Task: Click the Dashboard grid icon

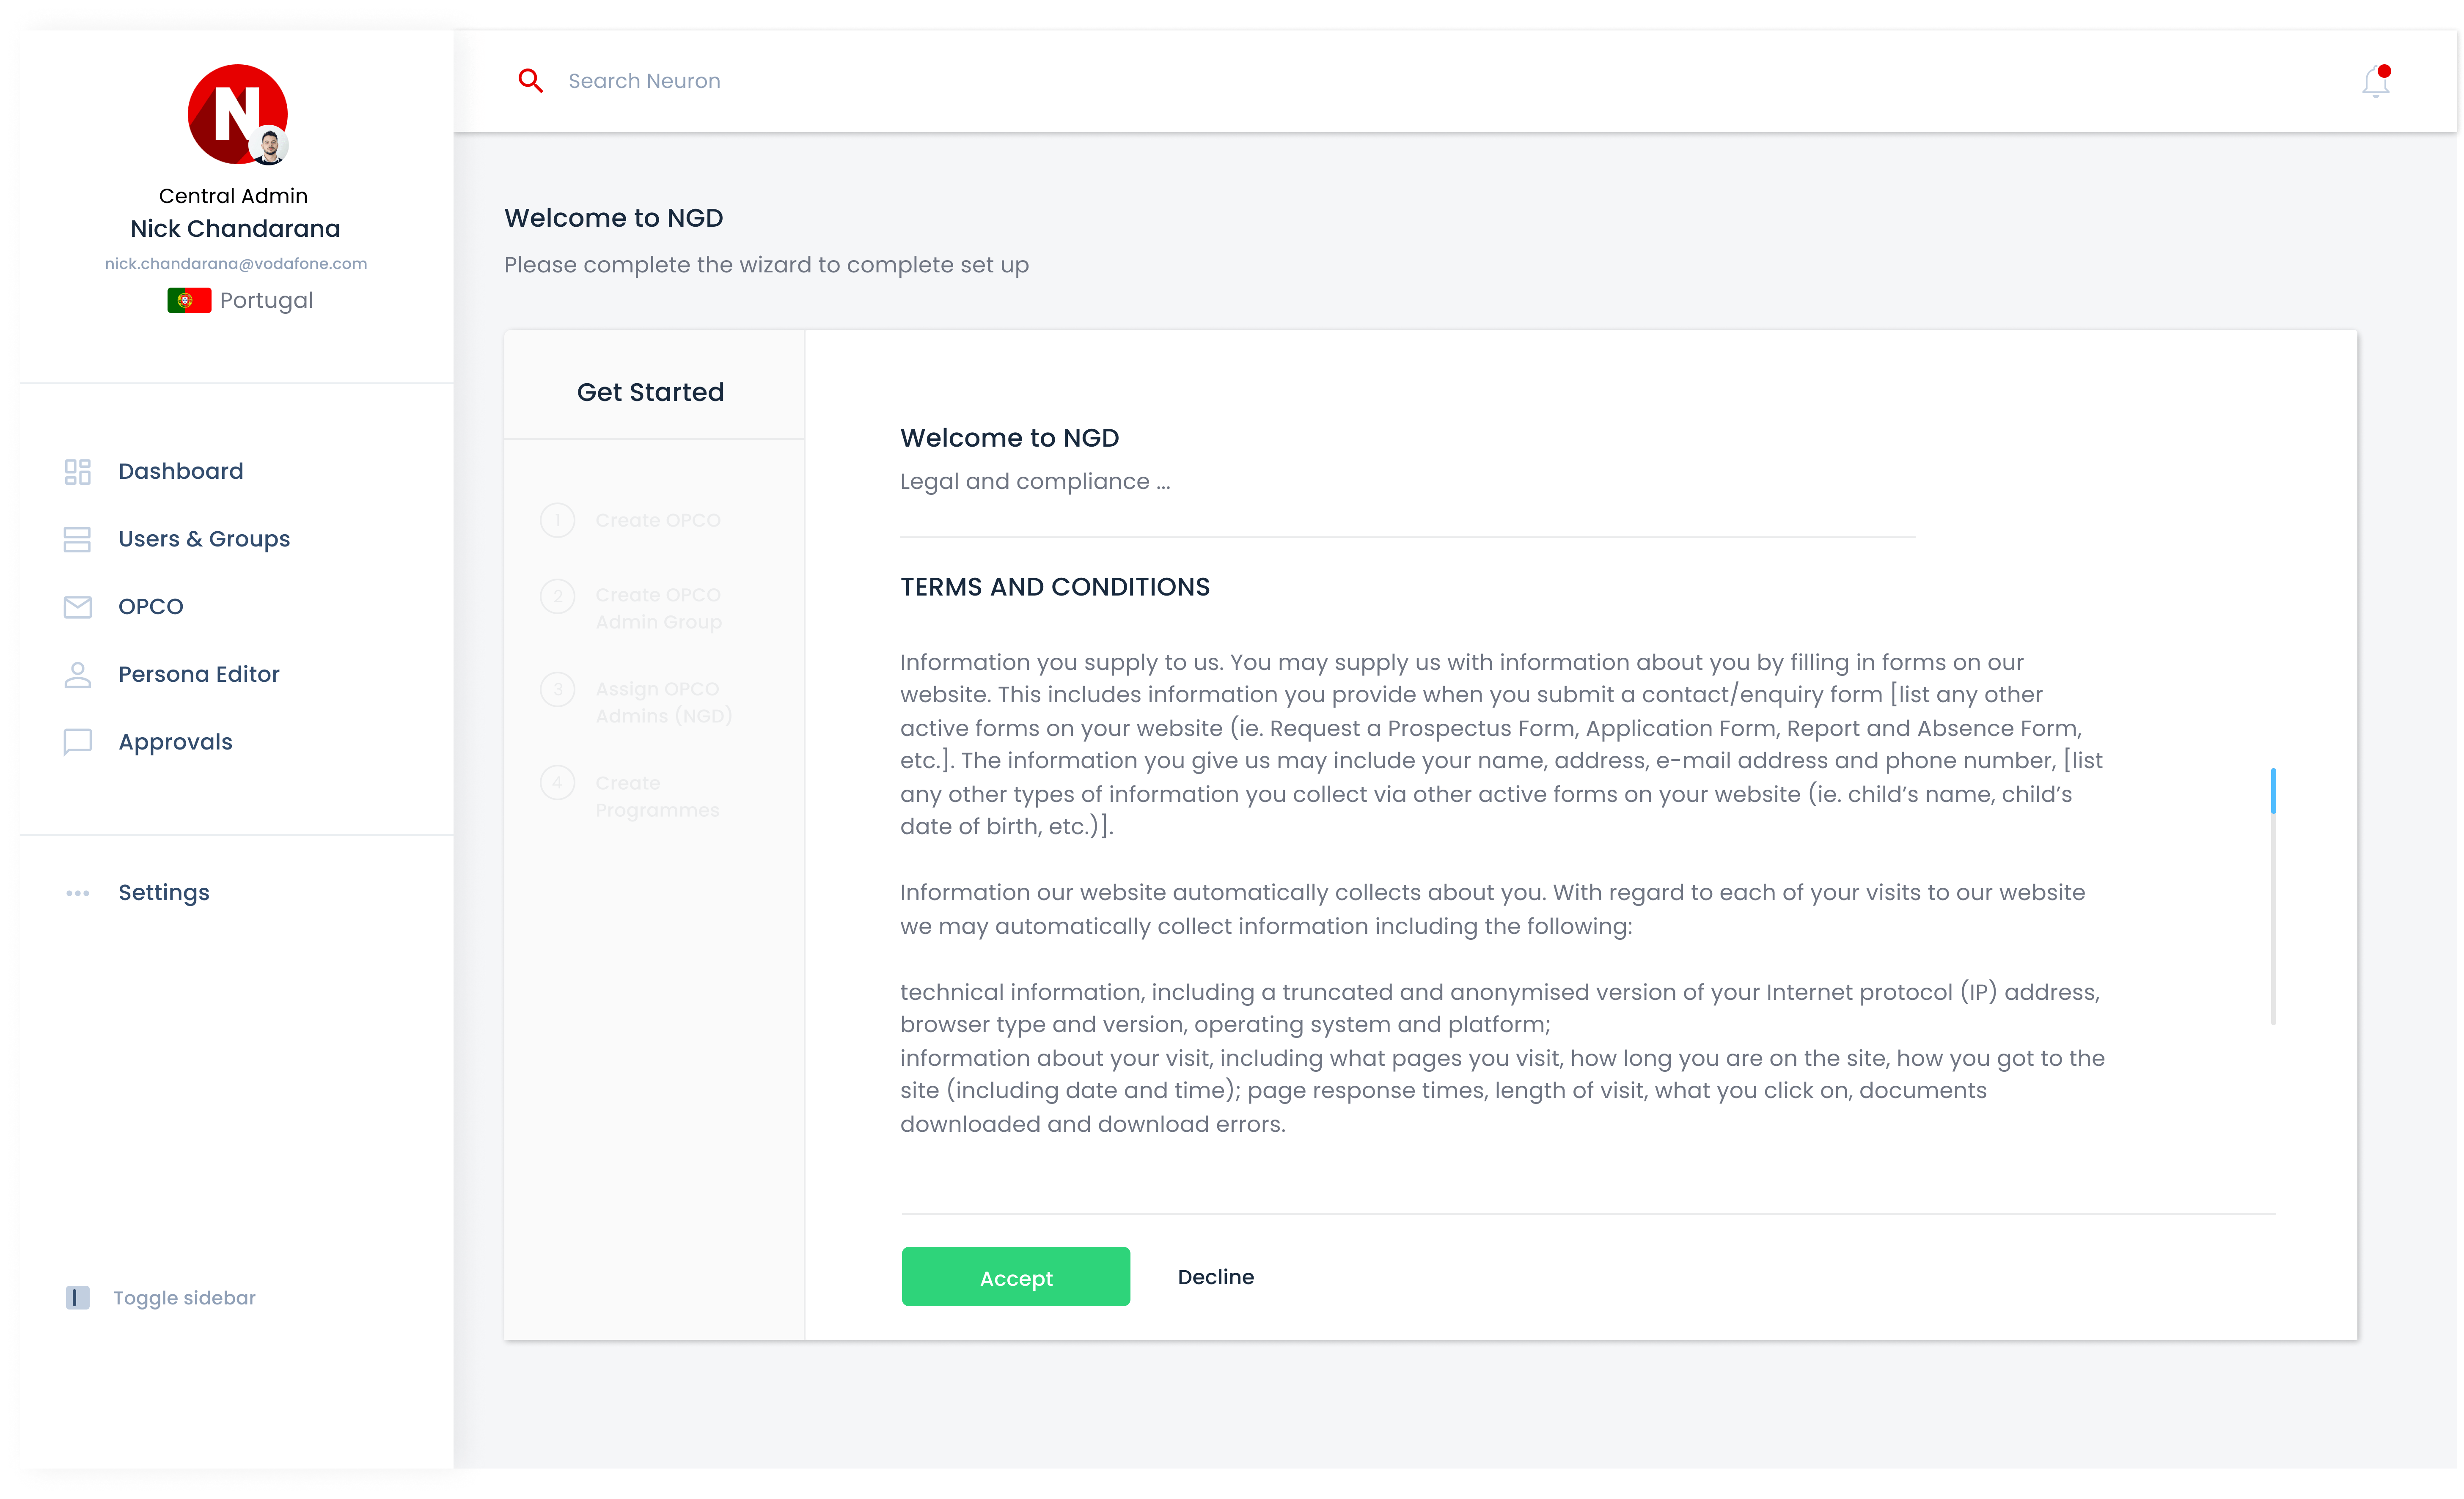Action: 77,472
